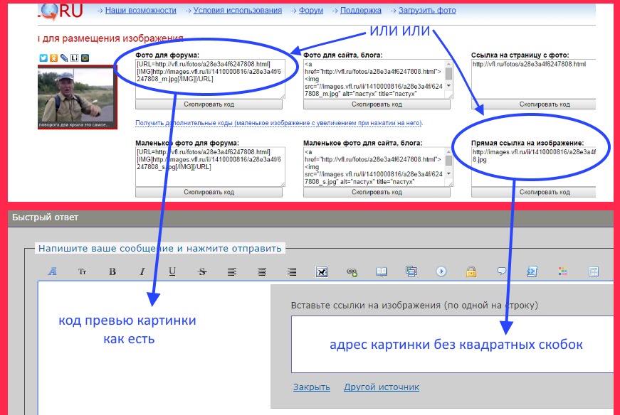Screen dimensions: 620x415
Task: Click the code script page icon
Action: pyautogui.click(x=532, y=271)
